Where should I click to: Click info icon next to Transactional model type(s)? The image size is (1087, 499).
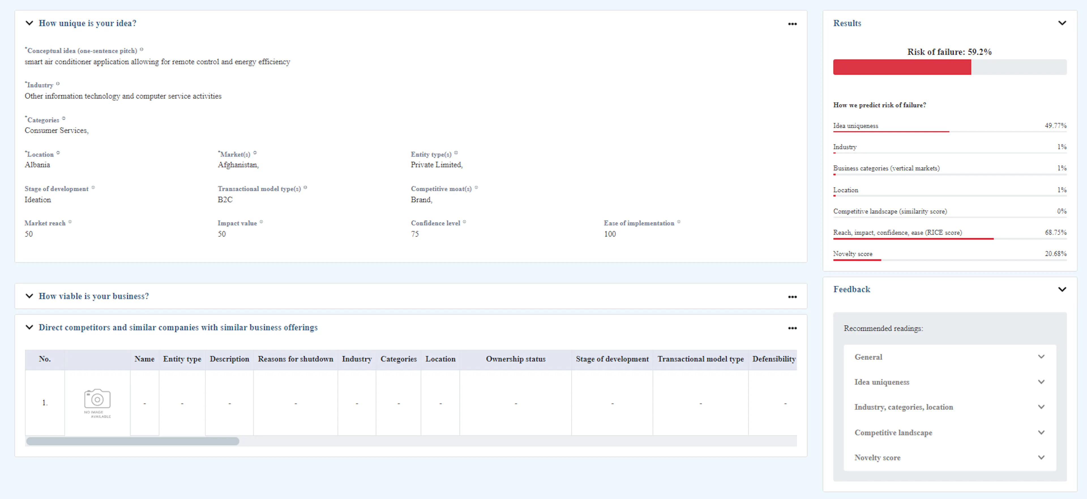tap(305, 187)
